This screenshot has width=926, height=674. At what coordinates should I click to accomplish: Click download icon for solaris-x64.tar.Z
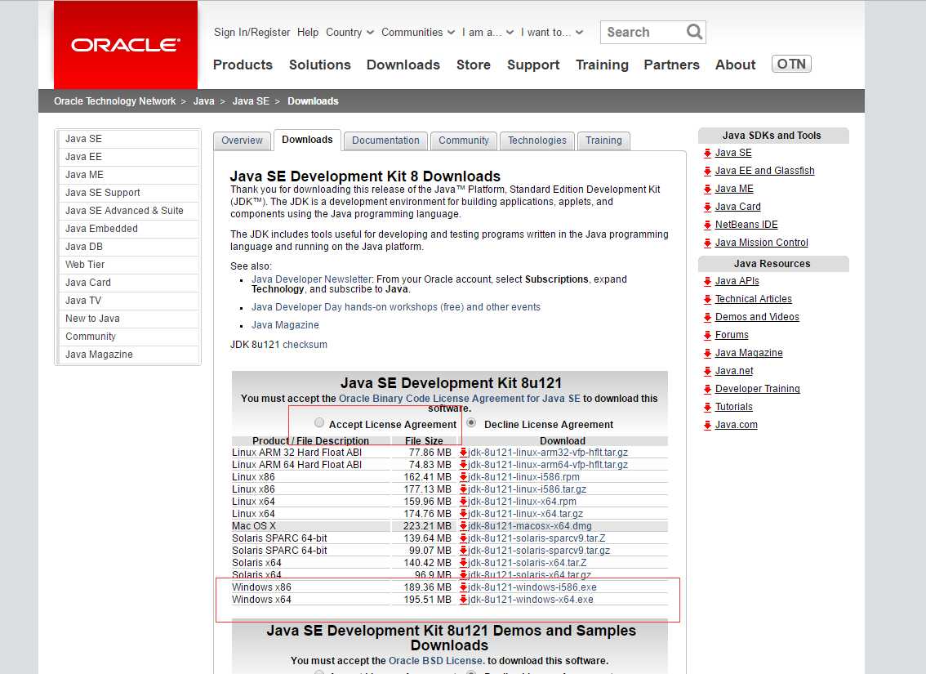[x=464, y=563]
